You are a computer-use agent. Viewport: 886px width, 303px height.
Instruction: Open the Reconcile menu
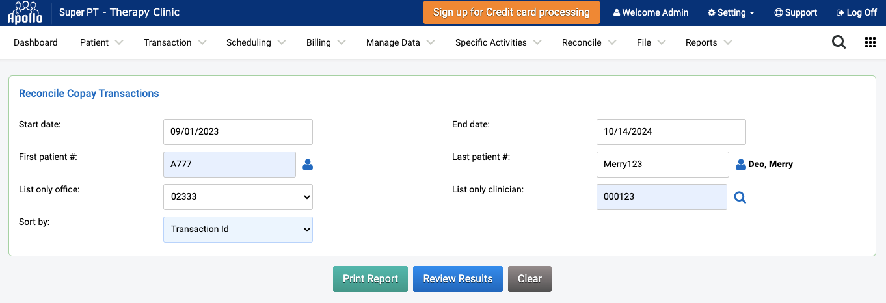(589, 42)
